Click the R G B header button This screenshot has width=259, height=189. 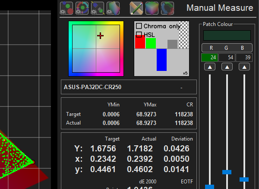pos(227,48)
